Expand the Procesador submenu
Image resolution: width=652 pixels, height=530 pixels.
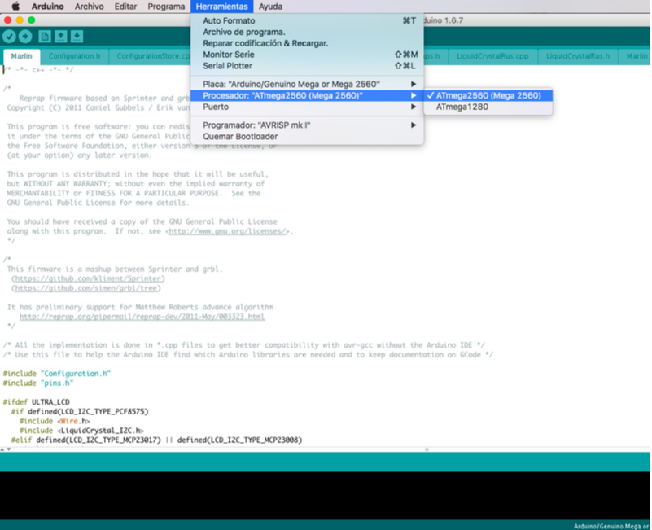tap(307, 96)
